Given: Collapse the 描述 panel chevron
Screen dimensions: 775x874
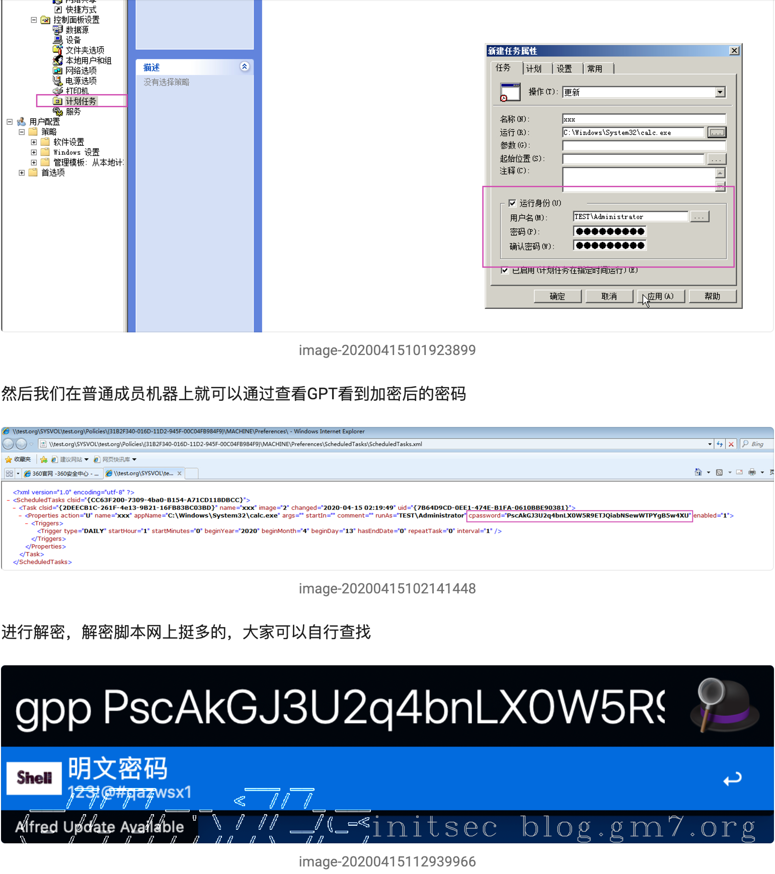Looking at the screenshot, I should pyautogui.click(x=245, y=67).
